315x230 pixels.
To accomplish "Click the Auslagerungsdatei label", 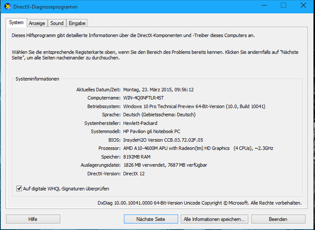I will [x=101, y=165].
